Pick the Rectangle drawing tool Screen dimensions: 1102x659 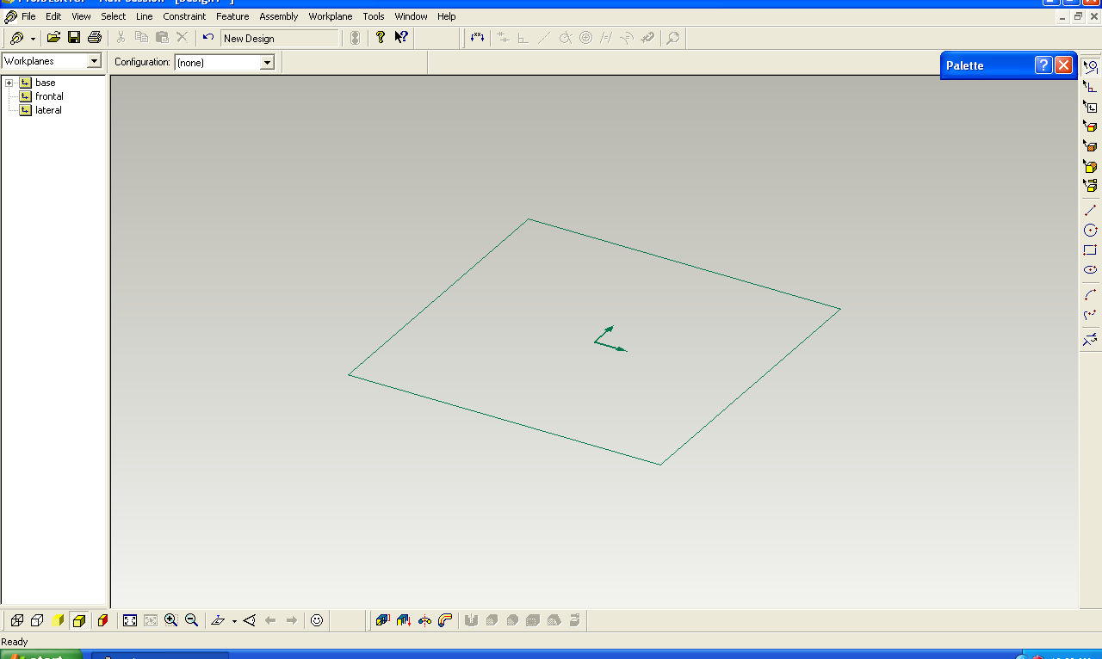click(1091, 249)
